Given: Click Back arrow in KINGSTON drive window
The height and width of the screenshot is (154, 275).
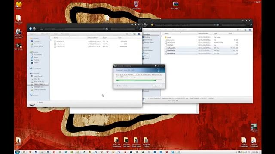Looking at the screenshot, I should click(31, 29).
